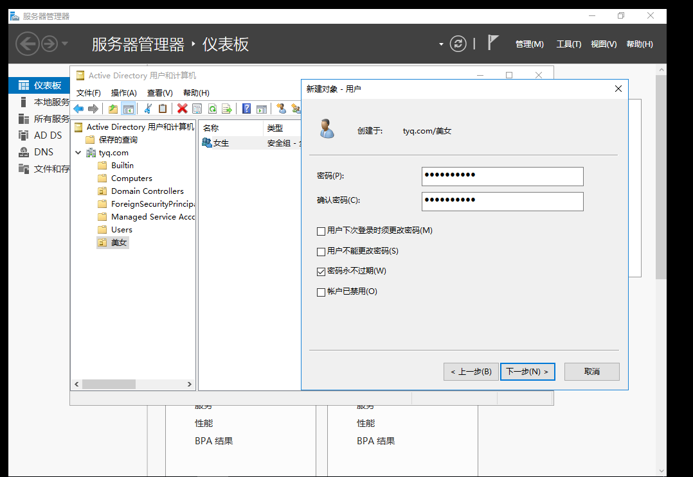Click 名称 column header

231,128
